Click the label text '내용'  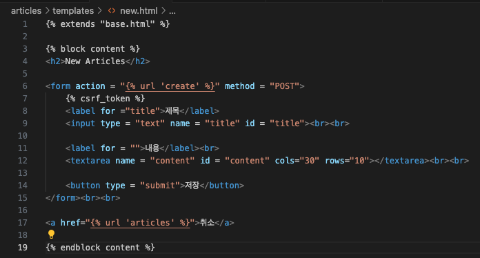click(x=152, y=148)
